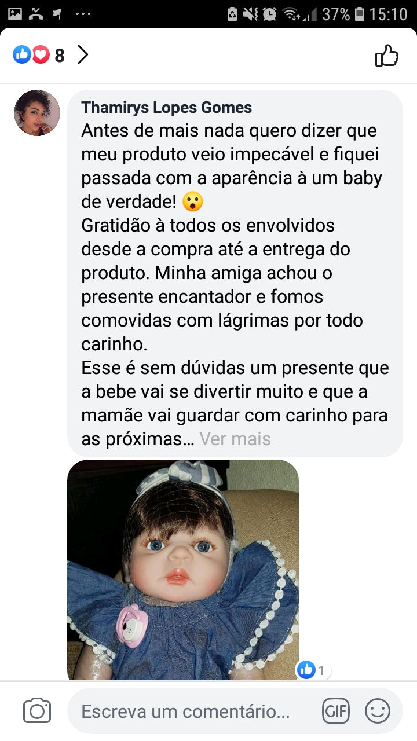Open the camera icon to attach photo
417x741 pixels.
click(37, 710)
